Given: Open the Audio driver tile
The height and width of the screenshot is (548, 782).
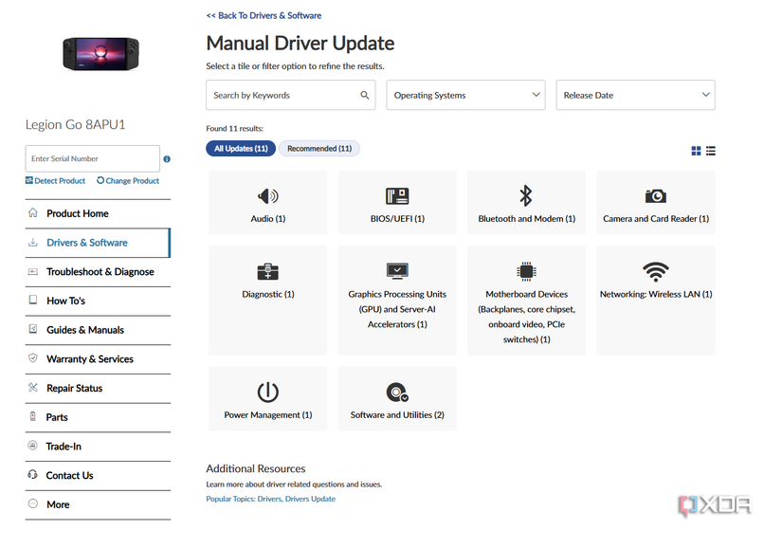Looking at the screenshot, I should [x=268, y=203].
